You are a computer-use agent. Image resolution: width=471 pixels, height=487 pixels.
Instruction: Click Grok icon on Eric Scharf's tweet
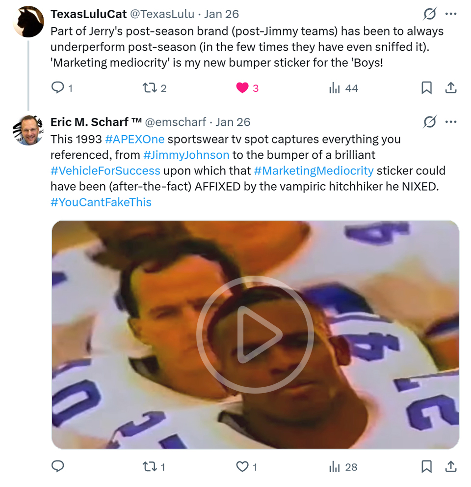point(430,122)
